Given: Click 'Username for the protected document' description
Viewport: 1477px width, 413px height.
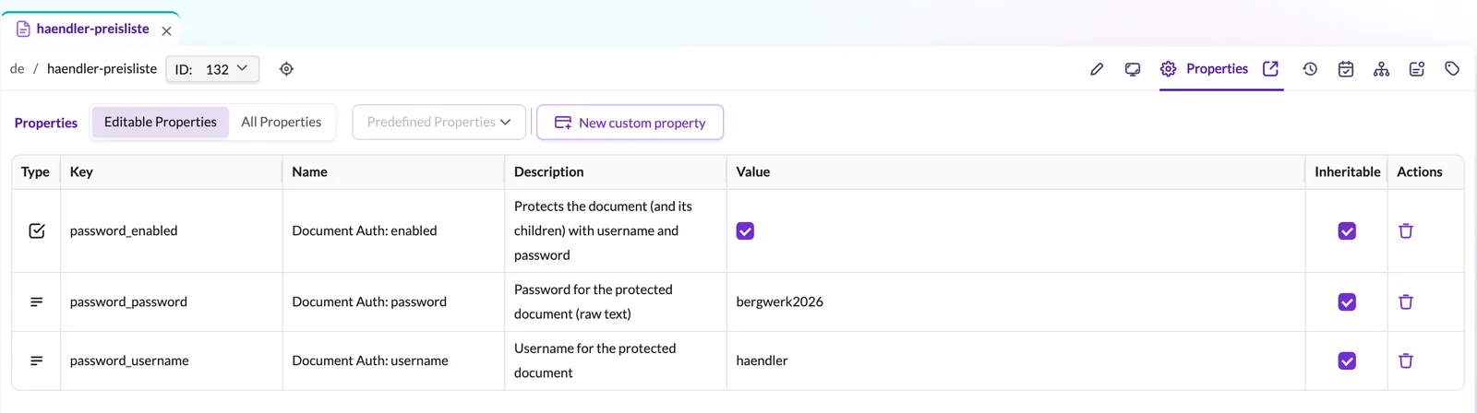Looking at the screenshot, I should point(616,361).
